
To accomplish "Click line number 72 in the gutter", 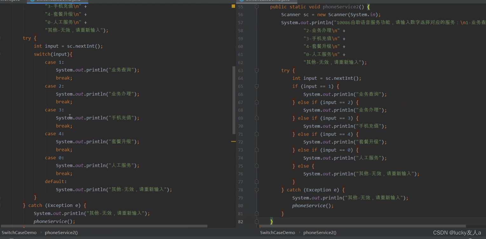I will [240, 142].
